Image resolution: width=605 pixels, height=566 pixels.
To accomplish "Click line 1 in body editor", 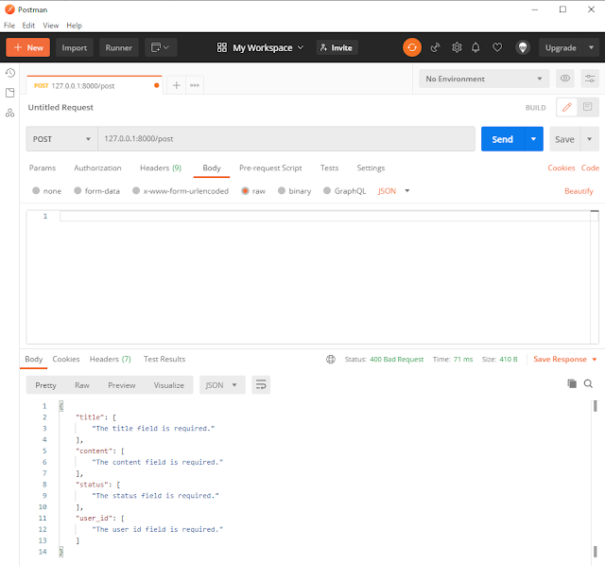I will (325, 217).
